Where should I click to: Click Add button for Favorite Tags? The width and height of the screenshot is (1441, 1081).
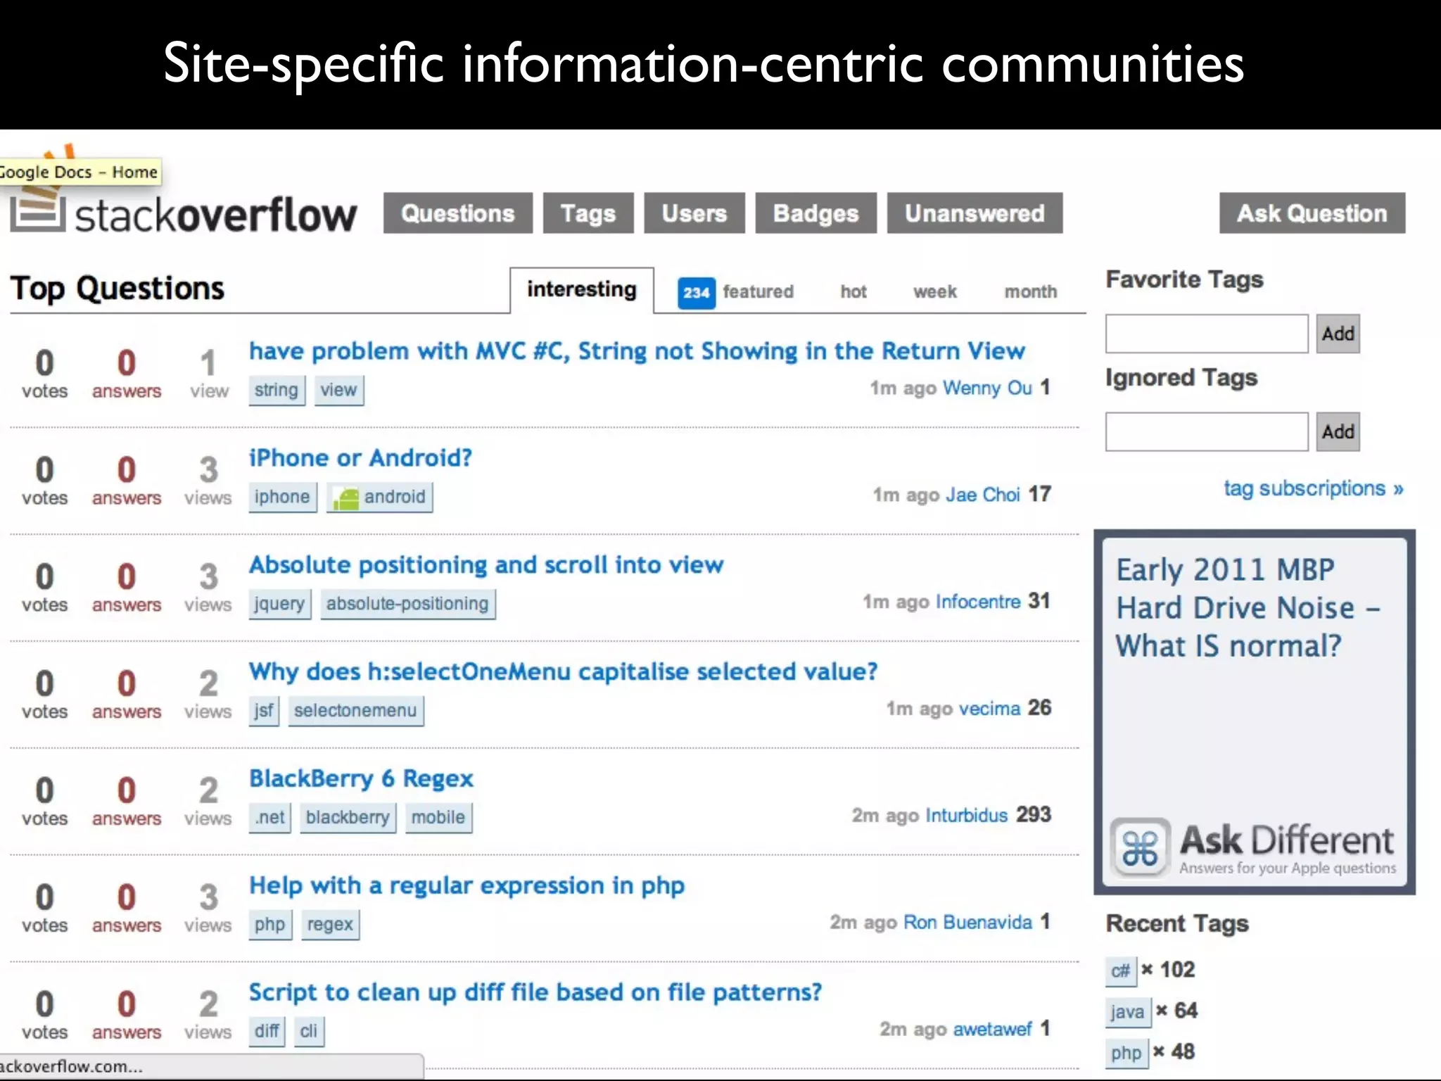tap(1338, 334)
